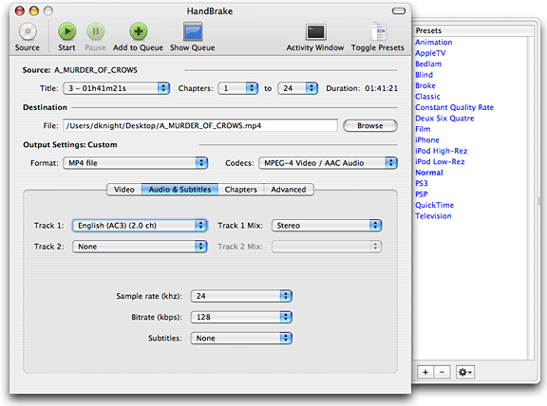
Task: Open Track 1 dropdown English (AC3)
Action: point(140,226)
